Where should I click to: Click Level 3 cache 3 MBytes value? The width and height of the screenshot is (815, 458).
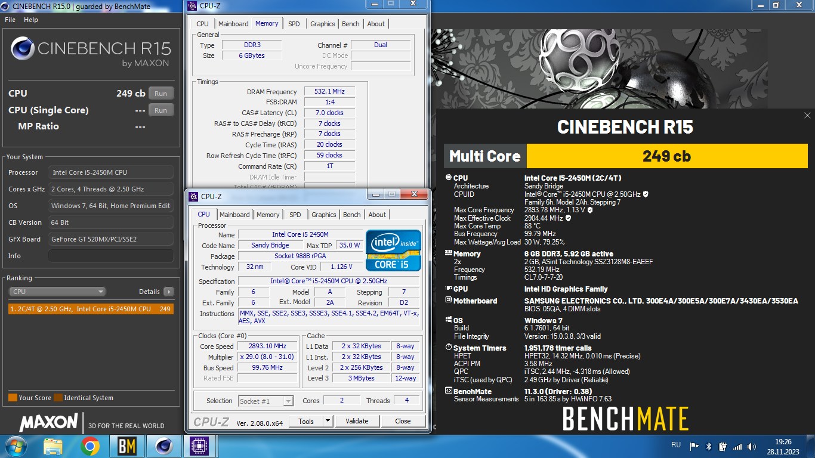[362, 378]
